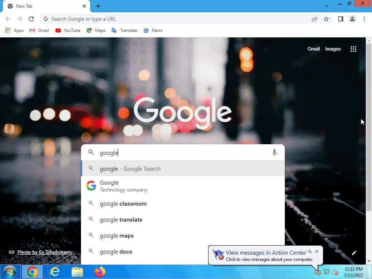The height and width of the screenshot is (279, 372).
Task: Open the network tray icon
Action: tap(327, 272)
